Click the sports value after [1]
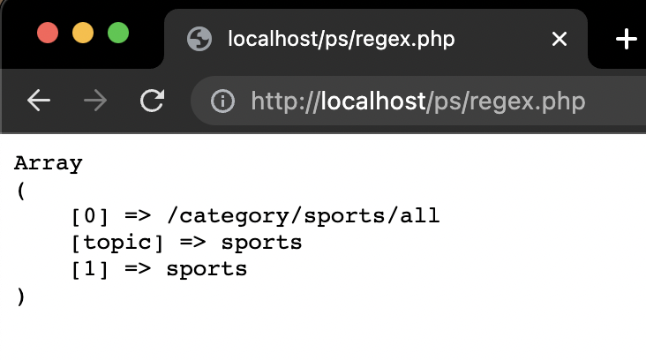Screen dimensions: 646x360 (x=207, y=270)
